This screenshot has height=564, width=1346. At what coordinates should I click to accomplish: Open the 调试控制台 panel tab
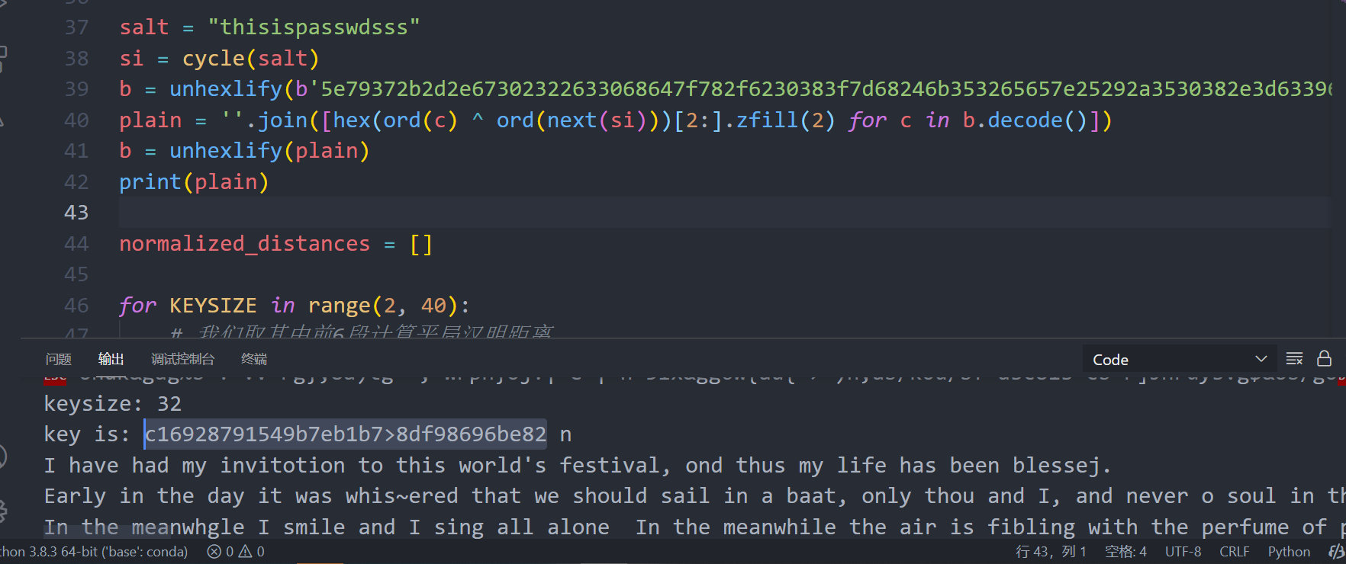(182, 359)
